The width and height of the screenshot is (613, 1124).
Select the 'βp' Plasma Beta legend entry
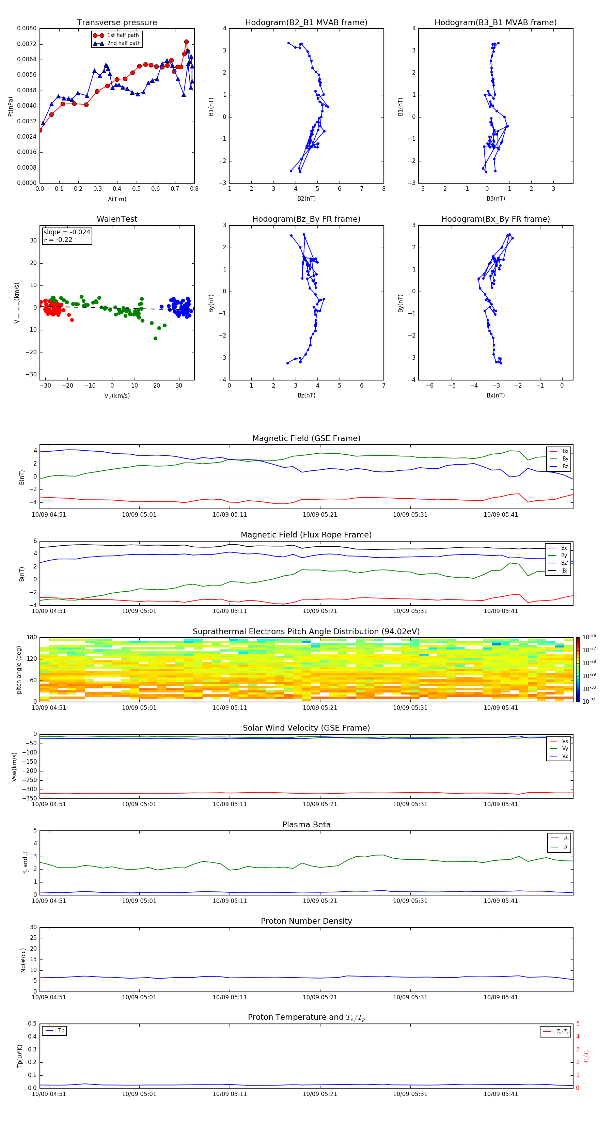(x=560, y=838)
